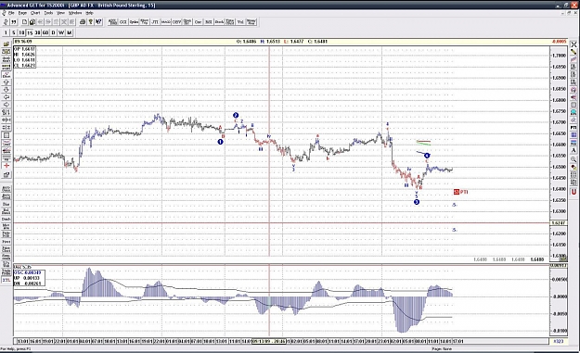This screenshot has height=353, width=580.
Task: Click the OP/HI/LO/CL data box
Action: click(x=25, y=57)
